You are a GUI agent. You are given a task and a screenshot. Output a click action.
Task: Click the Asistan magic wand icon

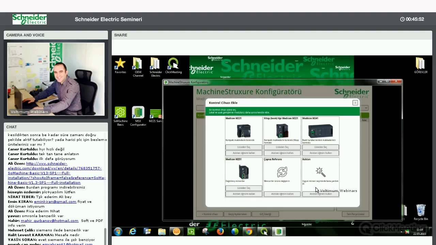[x=321, y=171]
